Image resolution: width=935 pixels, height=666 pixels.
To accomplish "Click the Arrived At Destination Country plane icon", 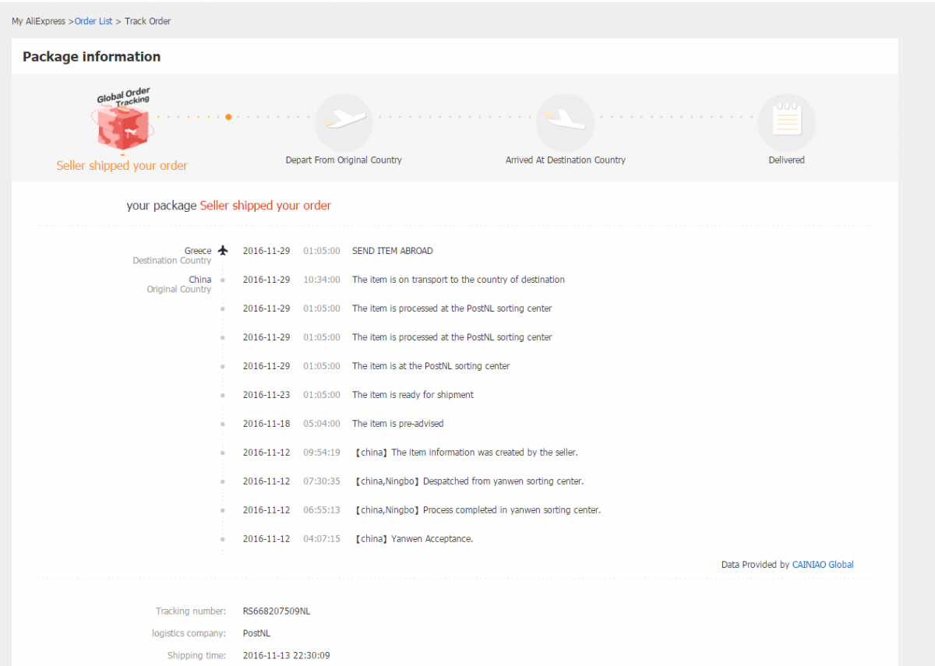I will tap(565, 123).
